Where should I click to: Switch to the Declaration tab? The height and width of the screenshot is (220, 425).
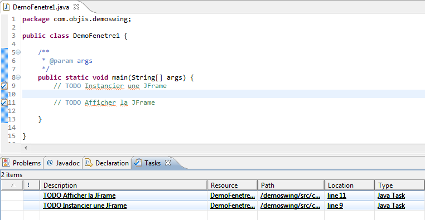pyautogui.click(x=107, y=163)
